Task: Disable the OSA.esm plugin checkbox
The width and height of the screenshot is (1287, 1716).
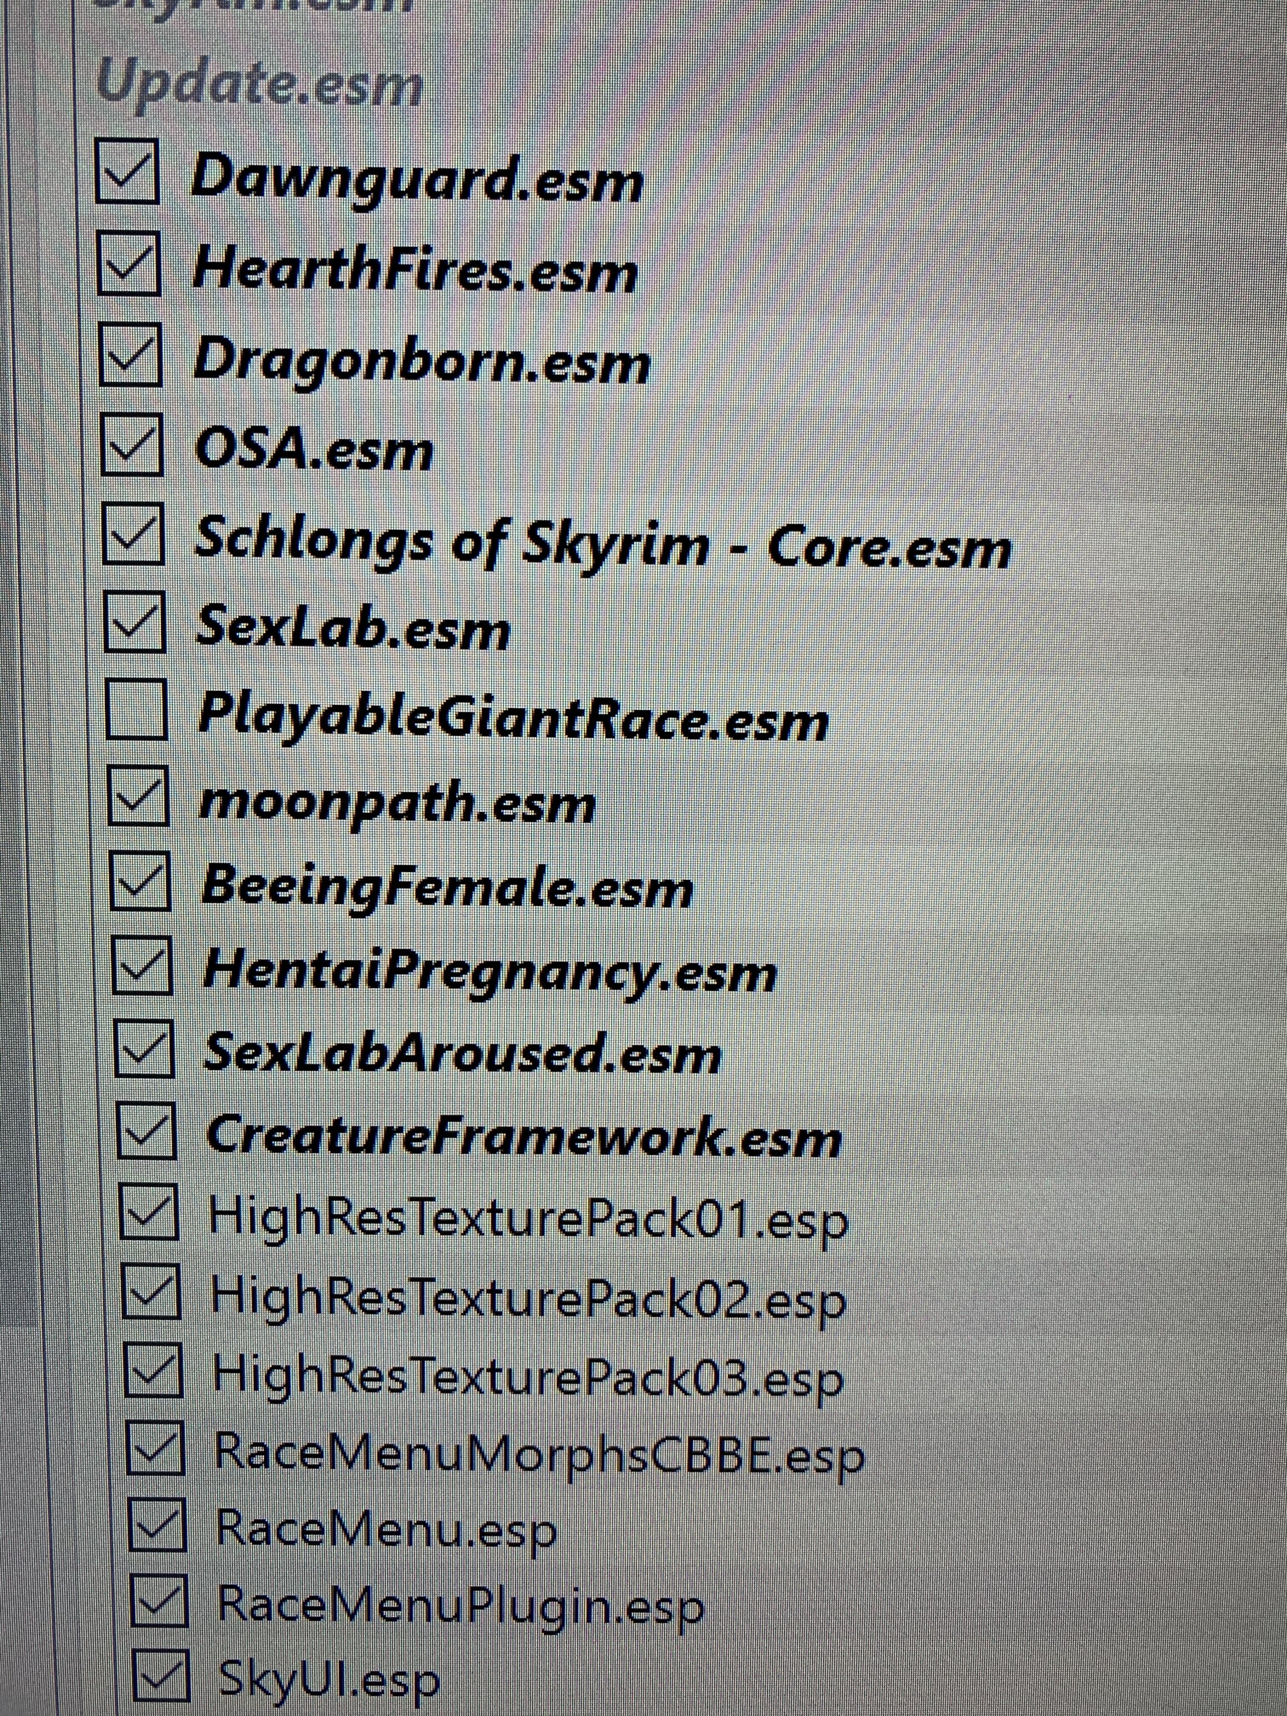Action: pos(132,444)
